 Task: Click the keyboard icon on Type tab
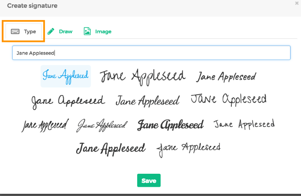[x=15, y=31]
